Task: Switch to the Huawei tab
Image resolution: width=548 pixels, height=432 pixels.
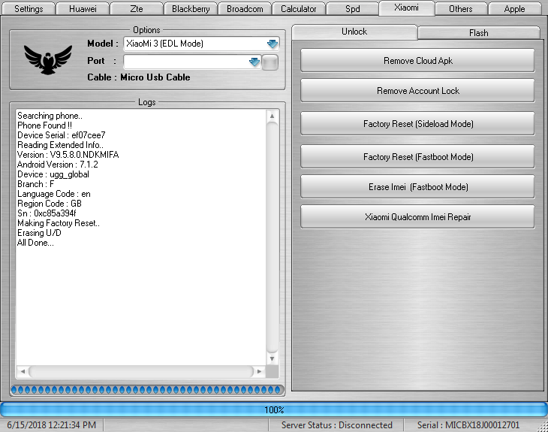Action: click(x=83, y=9)
